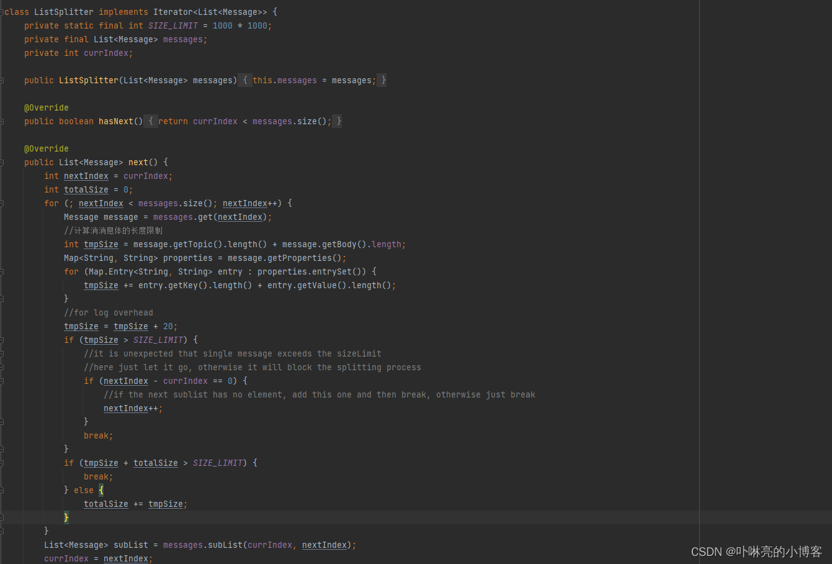Expand the '{' placeholder after hasNext()

point(150,121)
